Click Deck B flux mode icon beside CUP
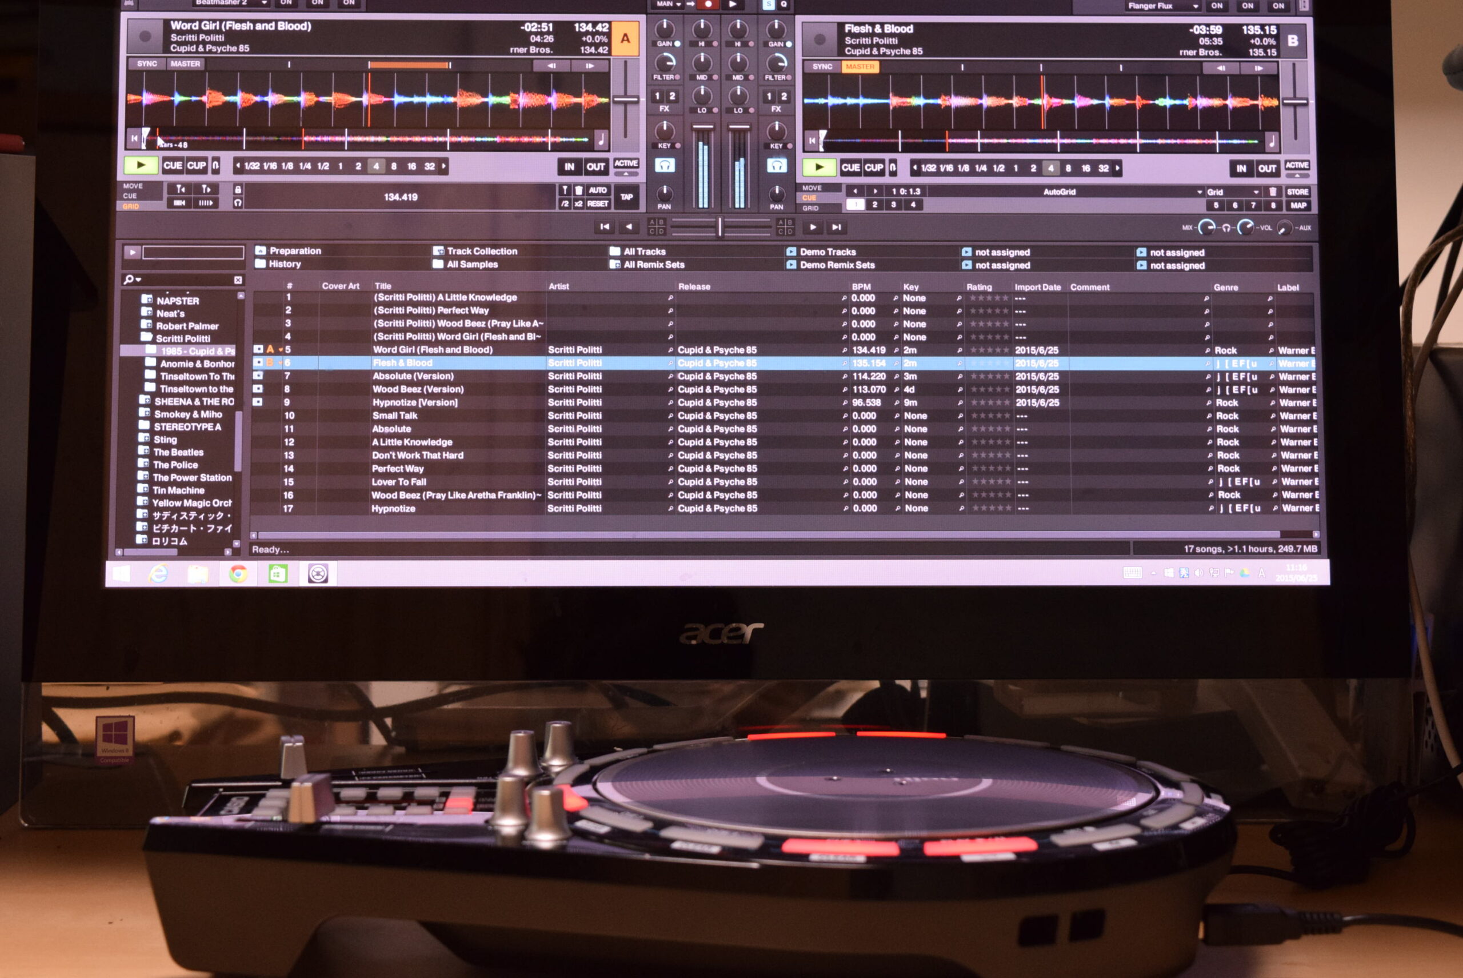The height and width of the screenshot is (978, 1463). pos(893,167)
